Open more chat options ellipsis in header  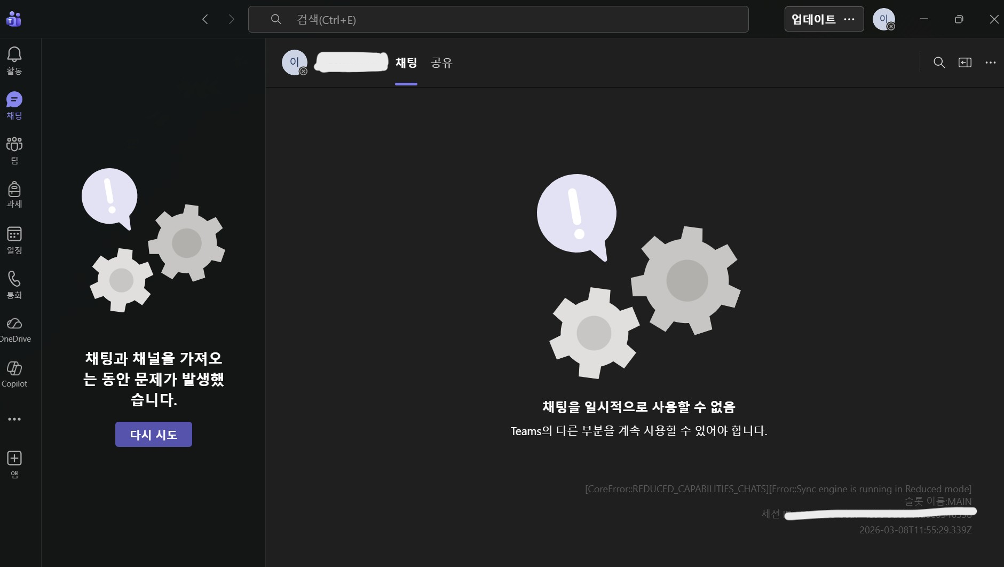coord(991,62)
